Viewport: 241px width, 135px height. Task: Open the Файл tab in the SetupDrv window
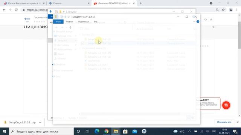58,22
